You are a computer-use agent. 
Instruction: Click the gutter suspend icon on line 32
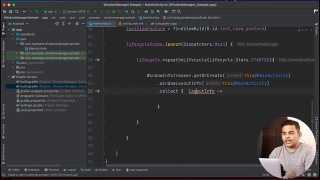pos(97,91)
